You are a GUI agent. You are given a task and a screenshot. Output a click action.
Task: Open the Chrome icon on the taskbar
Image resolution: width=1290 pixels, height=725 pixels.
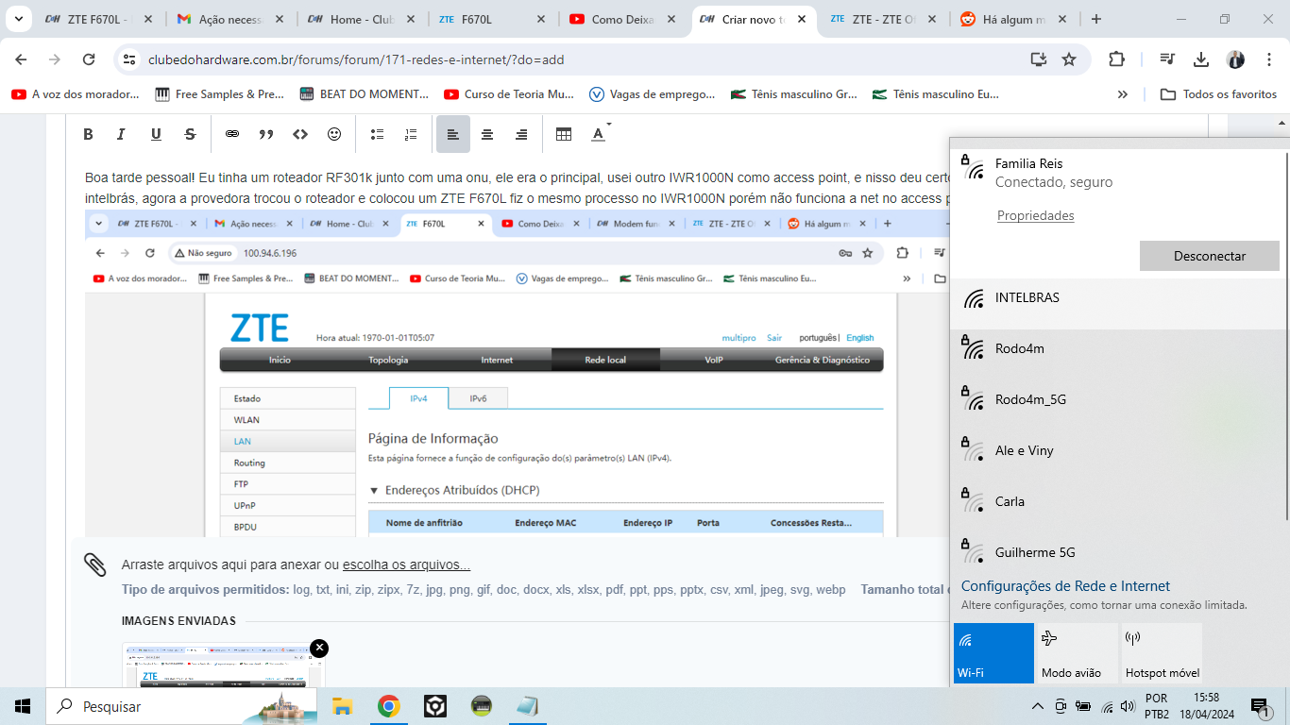388,706
